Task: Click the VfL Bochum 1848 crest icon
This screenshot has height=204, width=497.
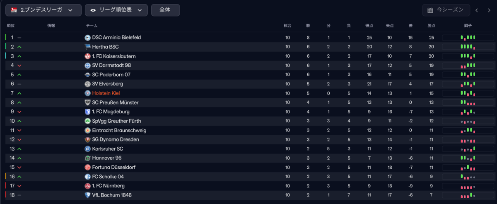Action: [87, 195]
